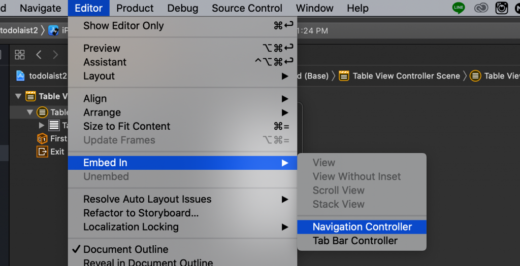Open the Layout submenu
This screenshot has width=520, height=266.
coord(99,76)
